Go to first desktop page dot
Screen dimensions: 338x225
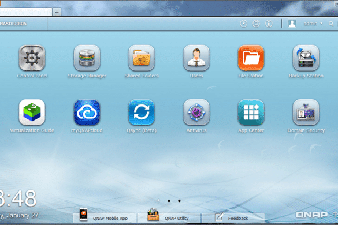tap(159, 200)
